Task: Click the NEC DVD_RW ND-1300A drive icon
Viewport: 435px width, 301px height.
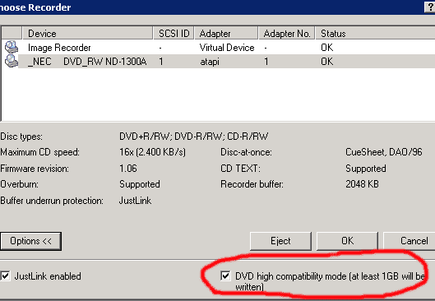Action: coord(12,61)
